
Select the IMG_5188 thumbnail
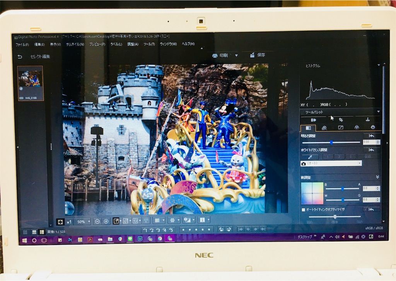pos(30,83)
